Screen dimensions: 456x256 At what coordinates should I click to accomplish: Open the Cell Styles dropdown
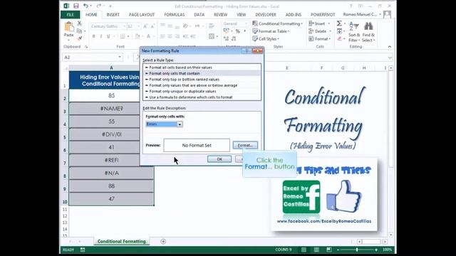pyautogui.click(x=266, y=38)
